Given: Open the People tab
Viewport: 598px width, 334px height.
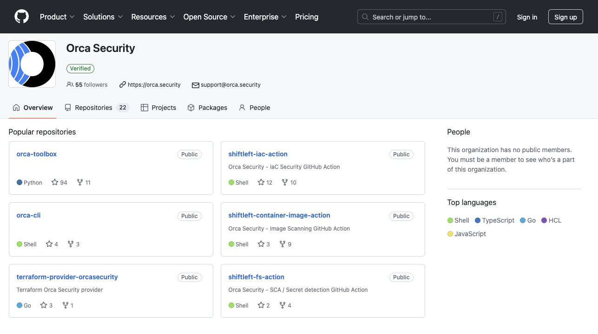Looking at the screenshot, I should click(x=254, y=108).
